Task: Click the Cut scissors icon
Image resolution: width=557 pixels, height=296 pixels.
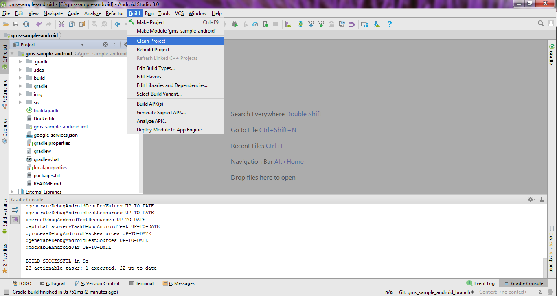Action: point(61,24)
